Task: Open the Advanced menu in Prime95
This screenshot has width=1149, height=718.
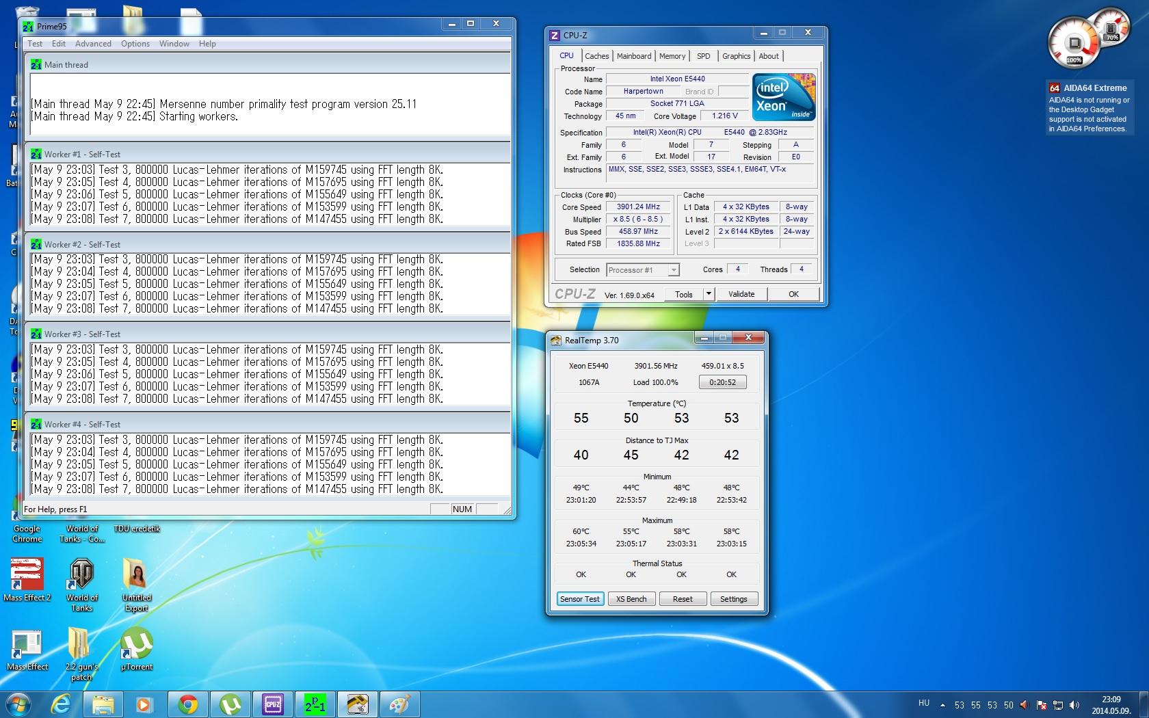Action: coord(93,43)
